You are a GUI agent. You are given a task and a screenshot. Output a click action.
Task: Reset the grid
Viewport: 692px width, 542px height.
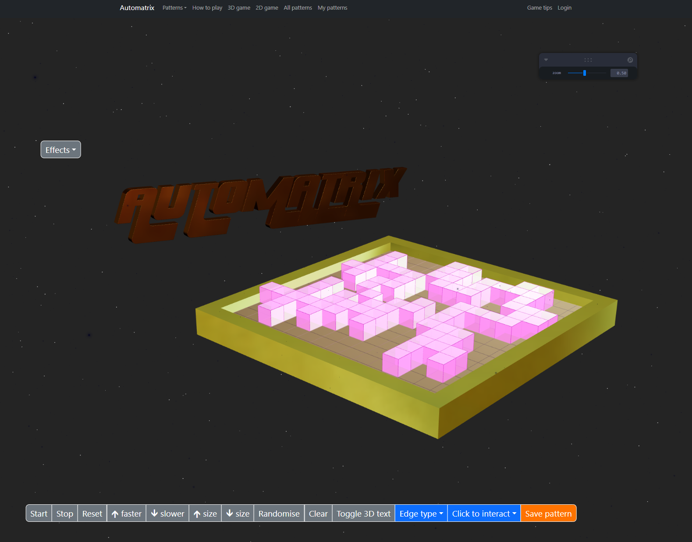[x=92, y=514]
